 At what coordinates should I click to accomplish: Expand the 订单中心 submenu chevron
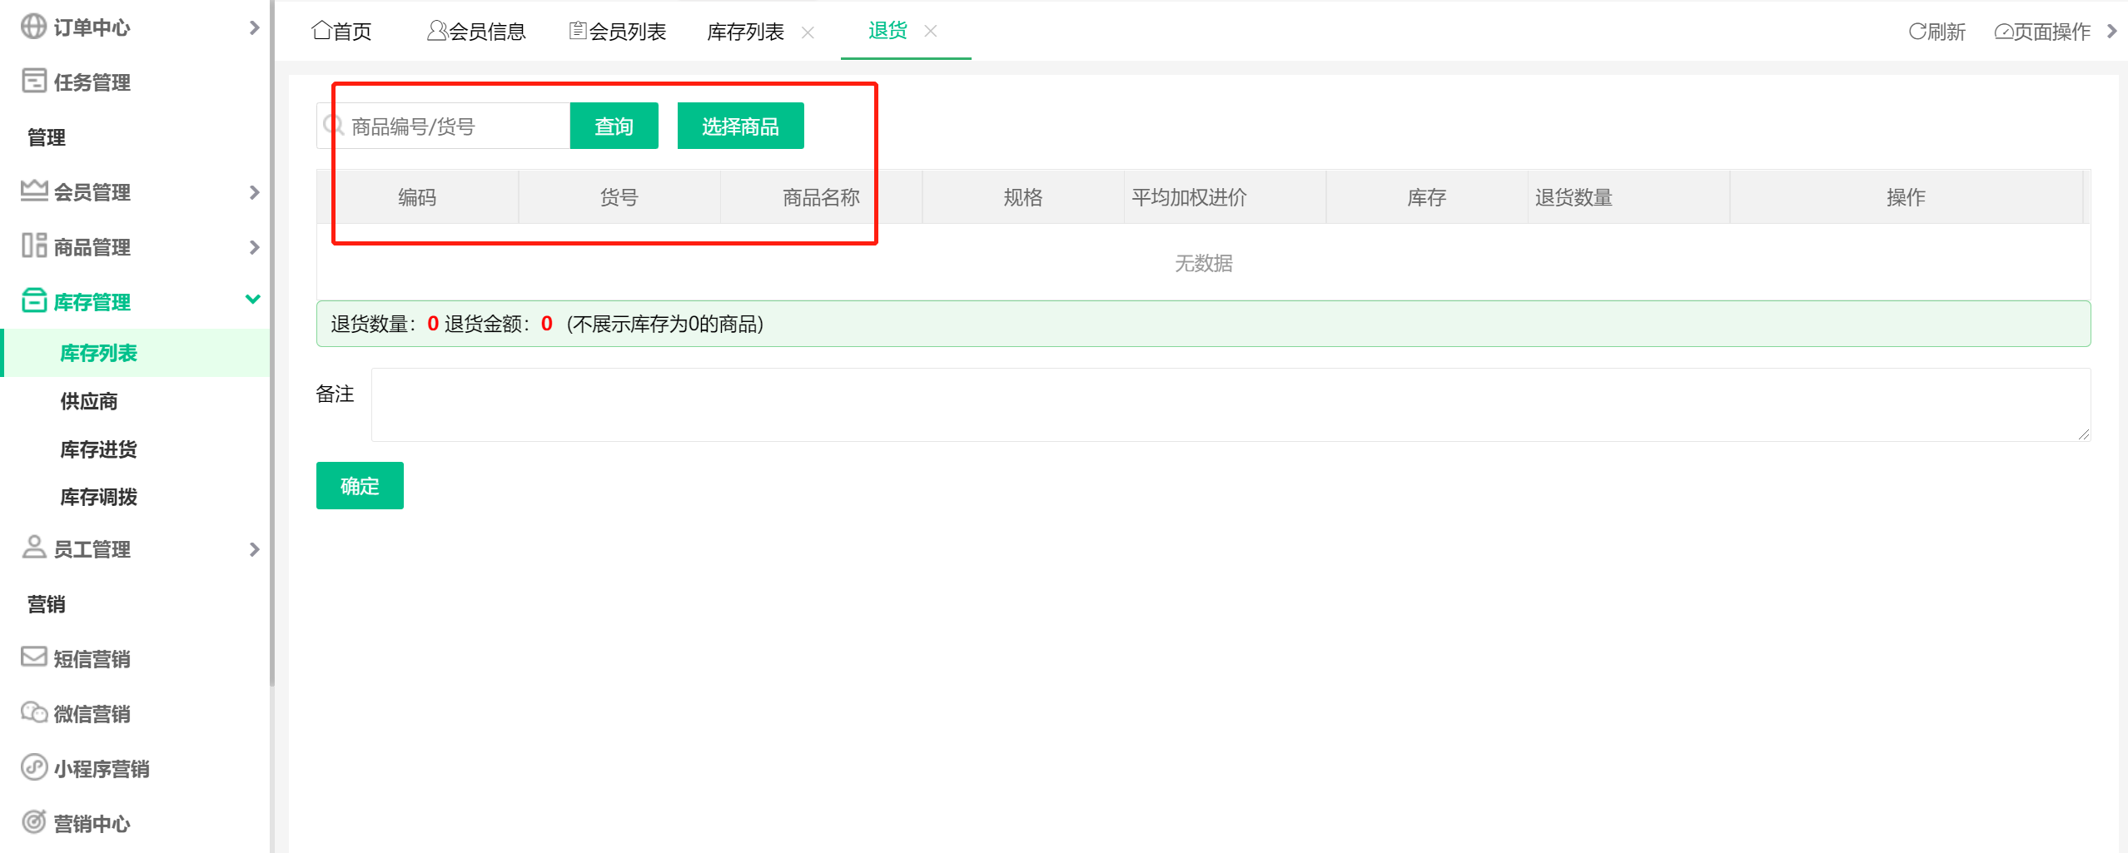(254, 27)
